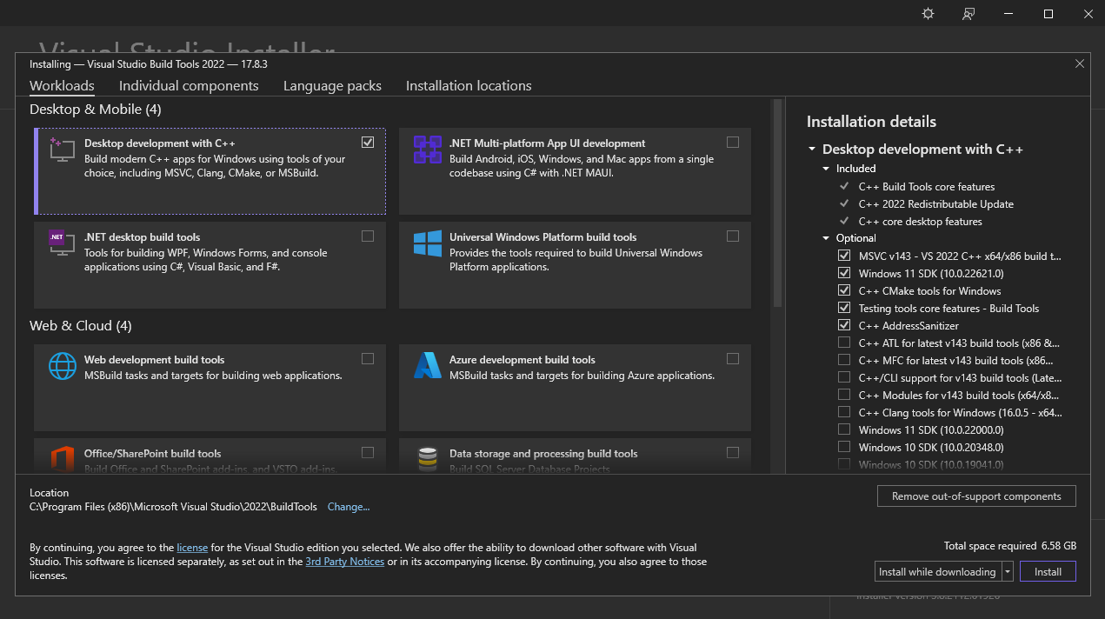Uncheck the Desktop development with C++ workload
Viewport: 1105px width, 619px height.
tap(368, 143)
